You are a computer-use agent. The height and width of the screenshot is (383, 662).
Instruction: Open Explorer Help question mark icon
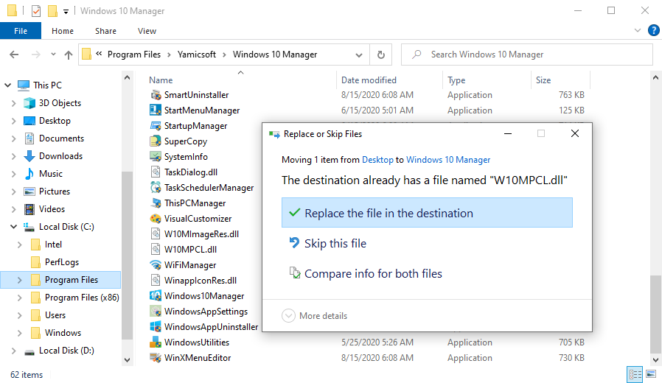(x=653, y=30)
